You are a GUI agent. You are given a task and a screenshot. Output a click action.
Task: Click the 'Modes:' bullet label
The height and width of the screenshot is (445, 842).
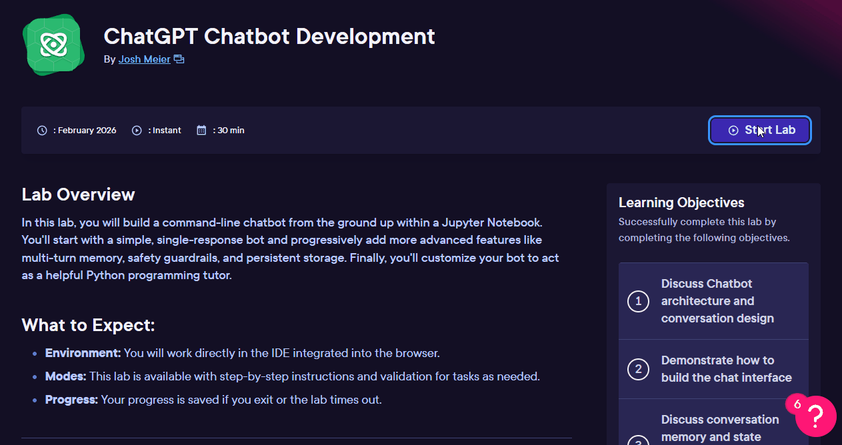coord(65,376)
